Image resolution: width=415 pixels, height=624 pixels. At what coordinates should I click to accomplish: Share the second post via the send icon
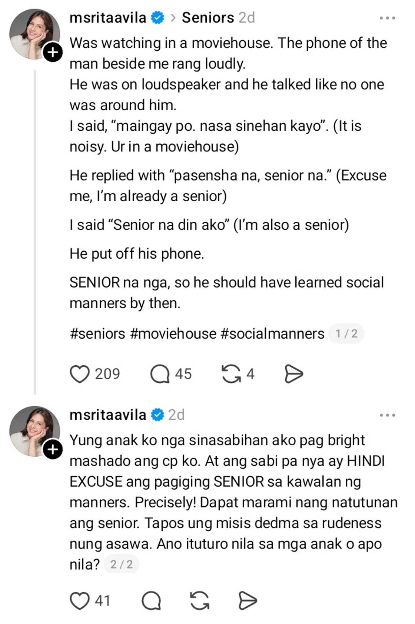pos(248,601)
